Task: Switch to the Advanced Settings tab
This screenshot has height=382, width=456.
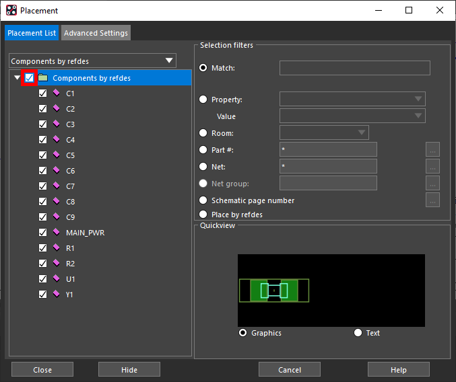Action: (96, 33)
